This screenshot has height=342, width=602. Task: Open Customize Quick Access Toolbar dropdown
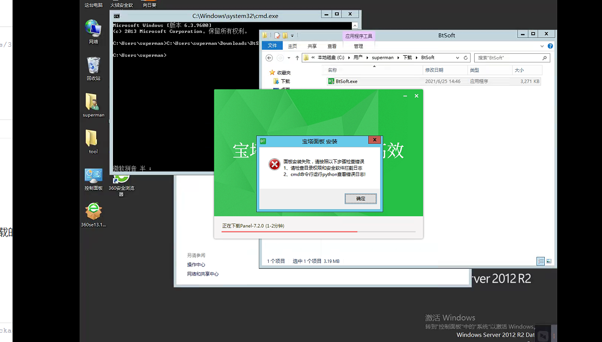coord(292,35)
